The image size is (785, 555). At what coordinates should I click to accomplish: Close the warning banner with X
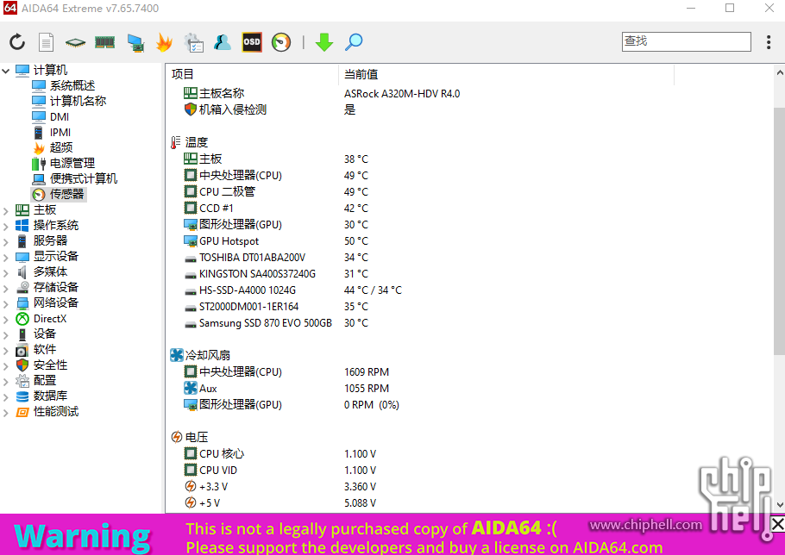pyautogui.click(x=777, y=524)
